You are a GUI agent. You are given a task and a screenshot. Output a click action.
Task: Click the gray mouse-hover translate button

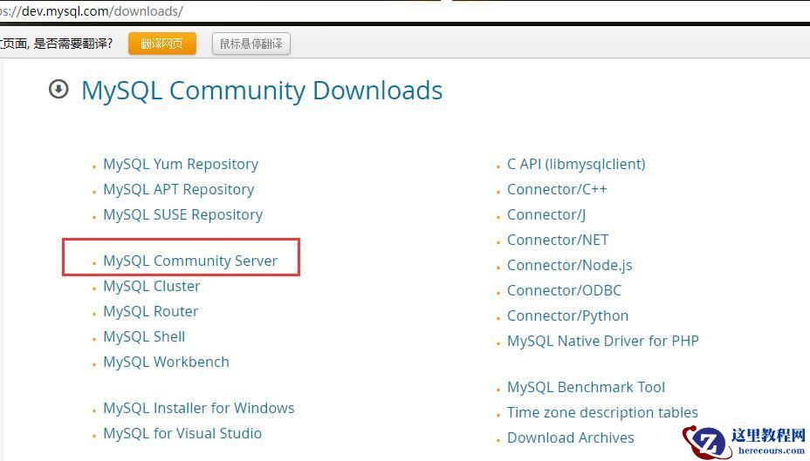point(251,44)
